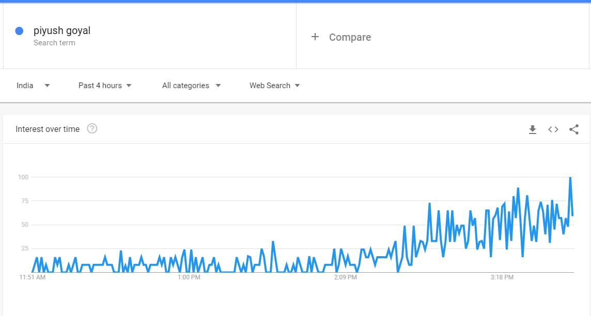Image resolution: width=591 pixels, height=316 pixels.
Task: Download the interest over time data
Action: click(532, 129)
